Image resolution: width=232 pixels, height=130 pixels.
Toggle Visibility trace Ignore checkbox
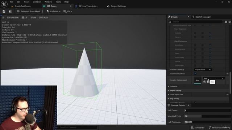tap(195, 33)
